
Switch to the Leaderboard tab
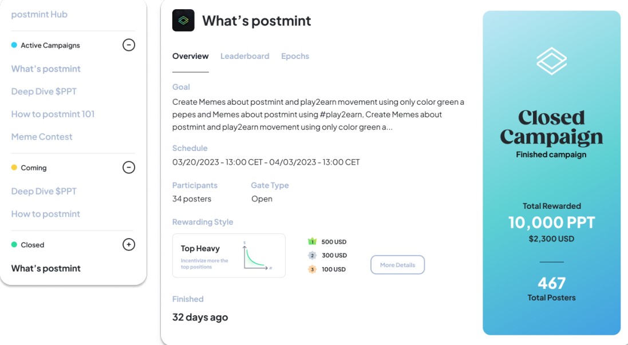pyautogui.click(x=244, y=56)
